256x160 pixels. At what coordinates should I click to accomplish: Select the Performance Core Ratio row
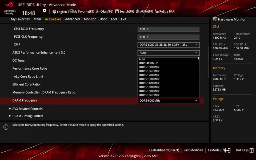pos(30,69)
